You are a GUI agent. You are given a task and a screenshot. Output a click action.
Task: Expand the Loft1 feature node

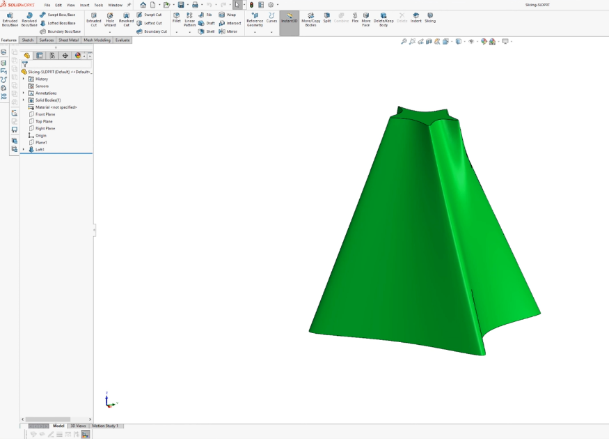pyautogui.click(x=24, y=150)
